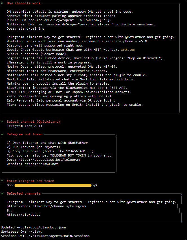Screen dimensions: 187x240
Task: Click the diamond marker beside How channels work
Action: (2, 3)
